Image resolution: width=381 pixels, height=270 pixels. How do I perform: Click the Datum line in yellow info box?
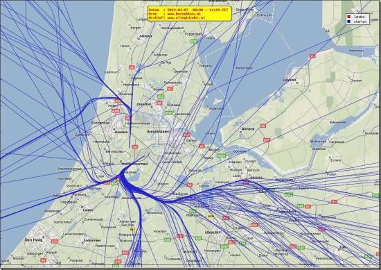(188, 10)
